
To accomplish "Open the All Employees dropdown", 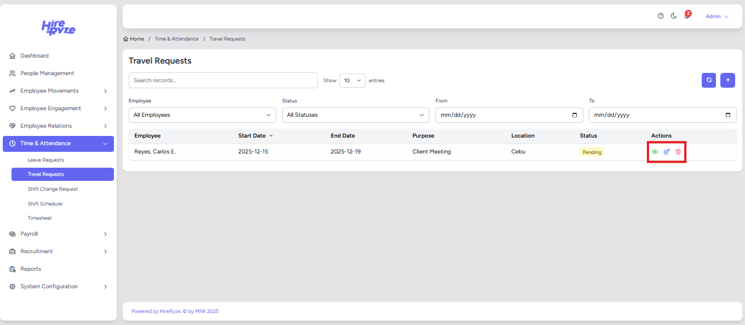I will point(202,115).
